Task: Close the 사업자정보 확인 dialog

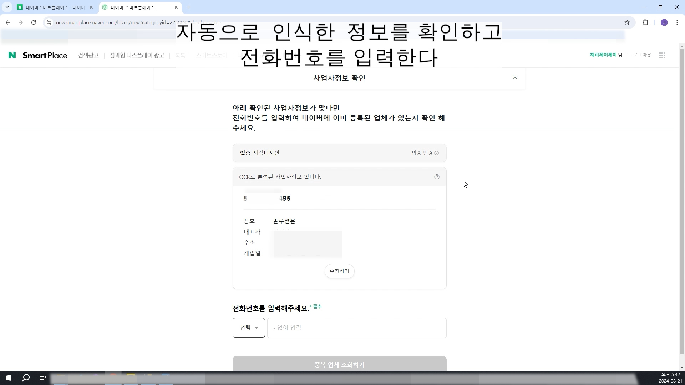Action: pyautogui.click(x=515, y=77)
